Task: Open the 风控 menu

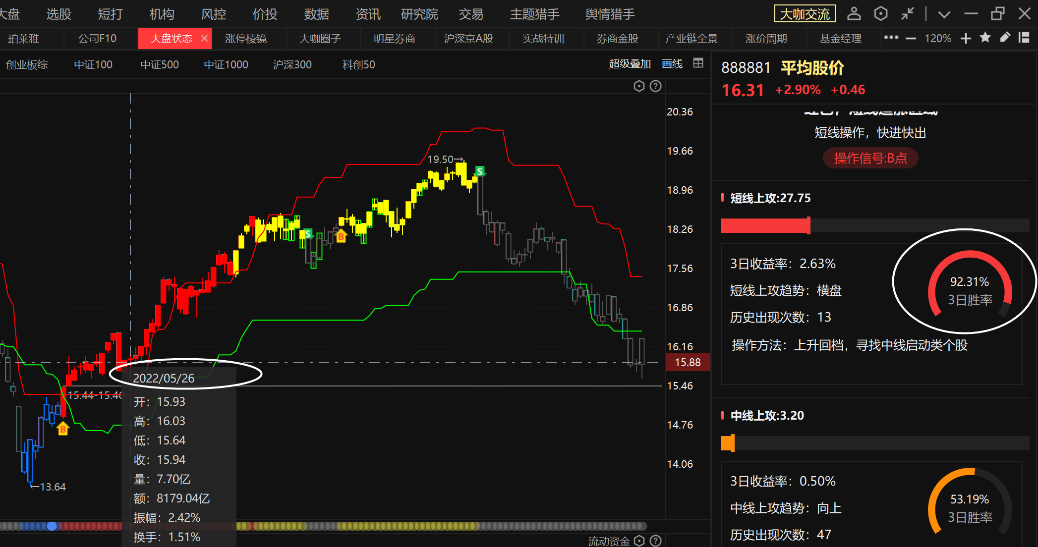Action: click(213, 14)
